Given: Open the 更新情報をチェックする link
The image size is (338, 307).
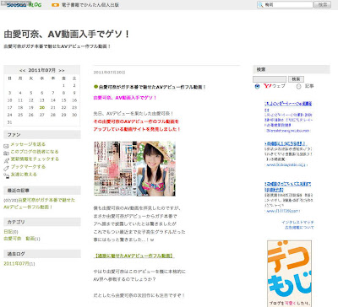Looking at the screenshot, I should tap(35, 159).
